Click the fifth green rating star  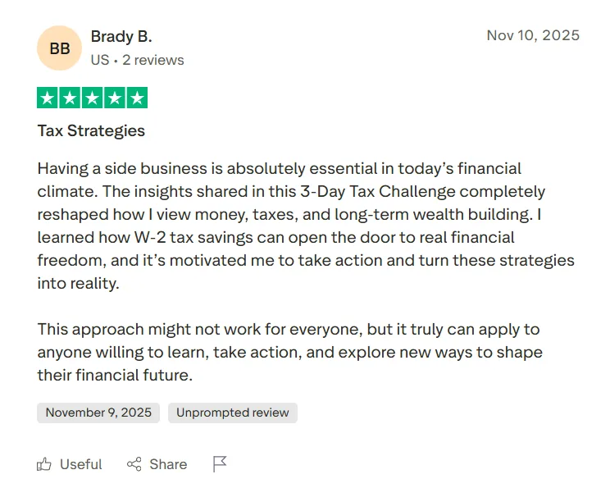click(x=137, y=98)
